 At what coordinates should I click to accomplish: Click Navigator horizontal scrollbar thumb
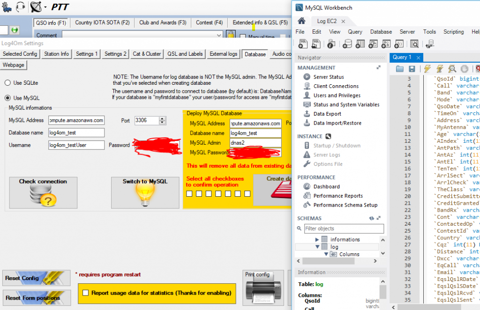point(329,261)
